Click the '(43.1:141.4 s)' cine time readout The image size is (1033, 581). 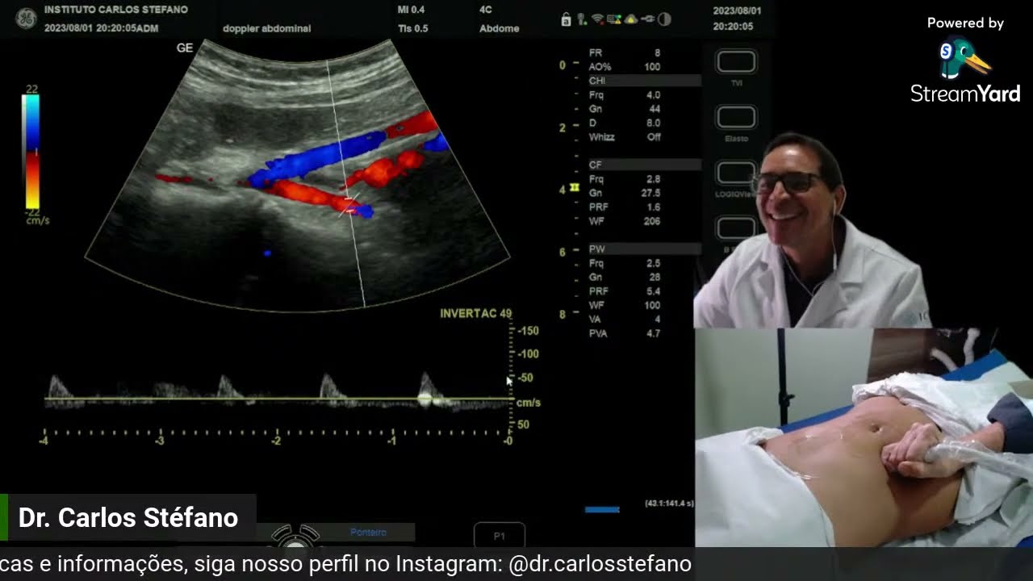pyautogui.click(x=669, y=504)
